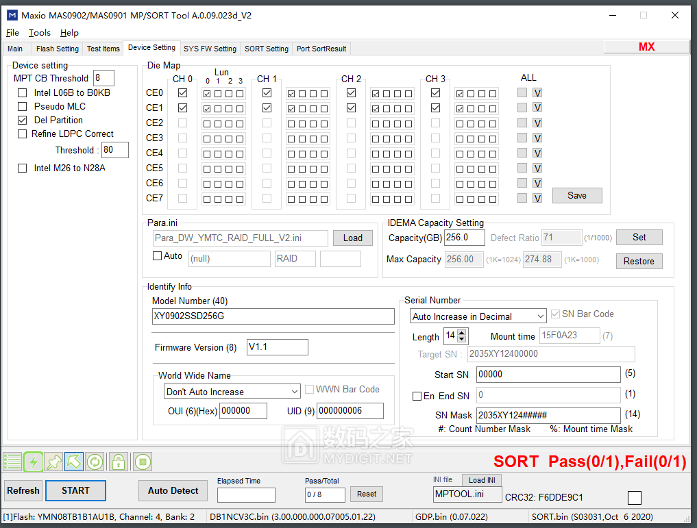Switch to the Main tab
The height and width of the screenshot is (528, 697).
click(x=15, y=49)
